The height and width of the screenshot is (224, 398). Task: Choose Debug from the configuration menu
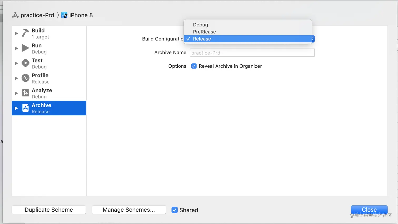click(x=200, y=25)
